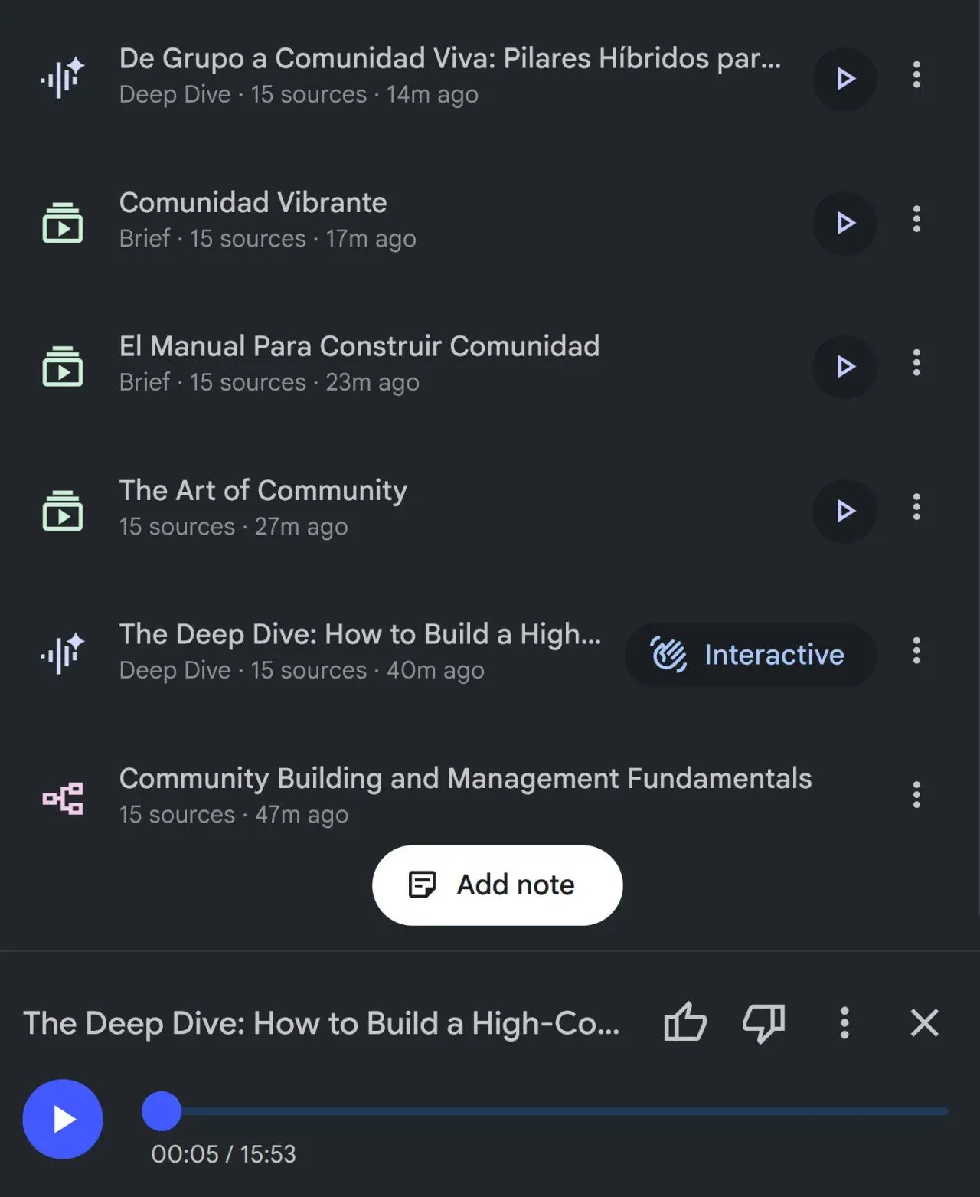This screenshot has height=1197, width=980.
Task: Click the audio progress slider handle
Action: pyautogui.click(x=162, y=1111)
